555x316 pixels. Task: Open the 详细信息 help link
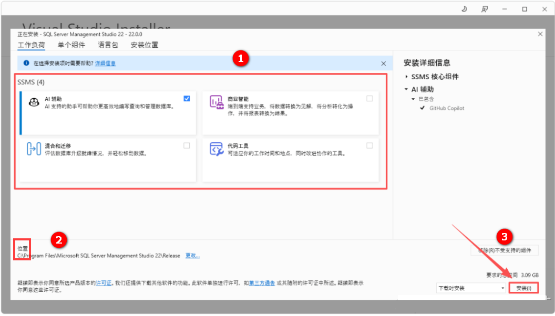(105, 64)
